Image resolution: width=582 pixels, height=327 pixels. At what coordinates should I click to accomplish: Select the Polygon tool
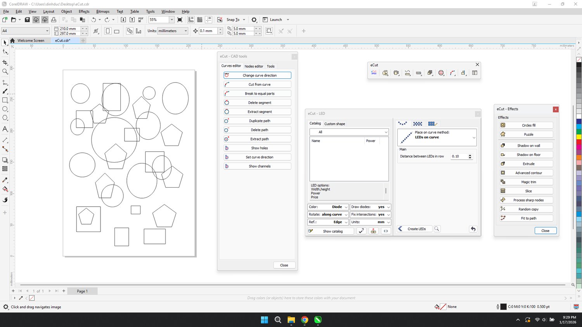coord(5,118)
